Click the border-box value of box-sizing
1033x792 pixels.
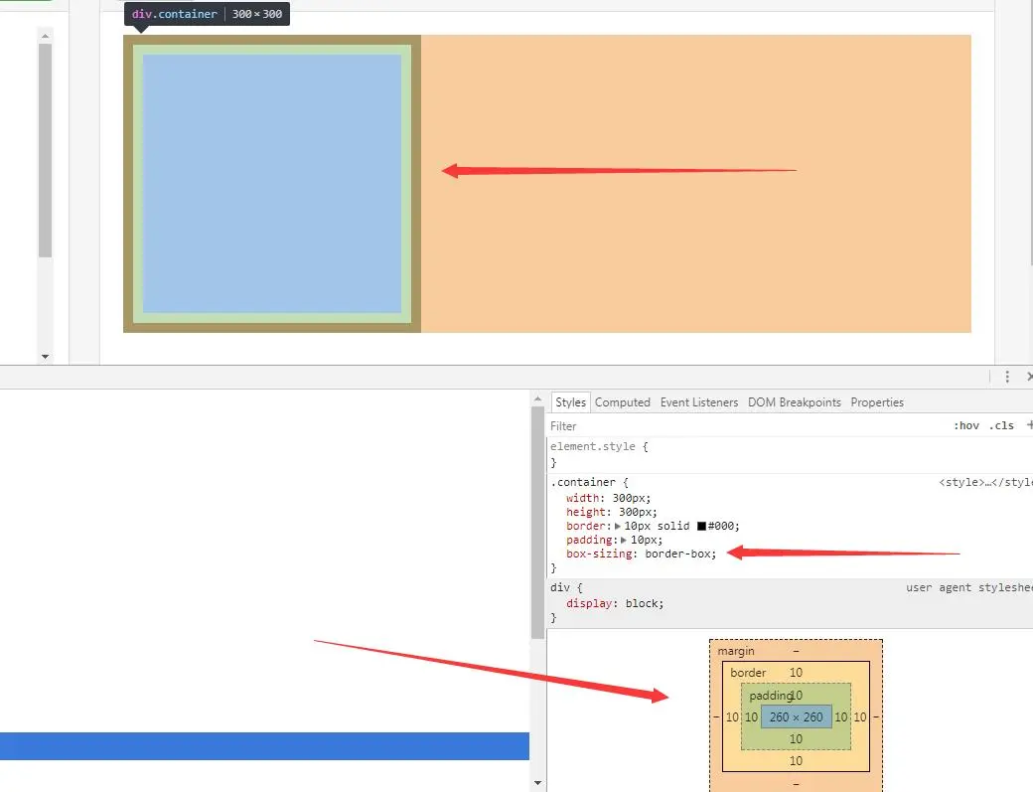click(679, 554)
